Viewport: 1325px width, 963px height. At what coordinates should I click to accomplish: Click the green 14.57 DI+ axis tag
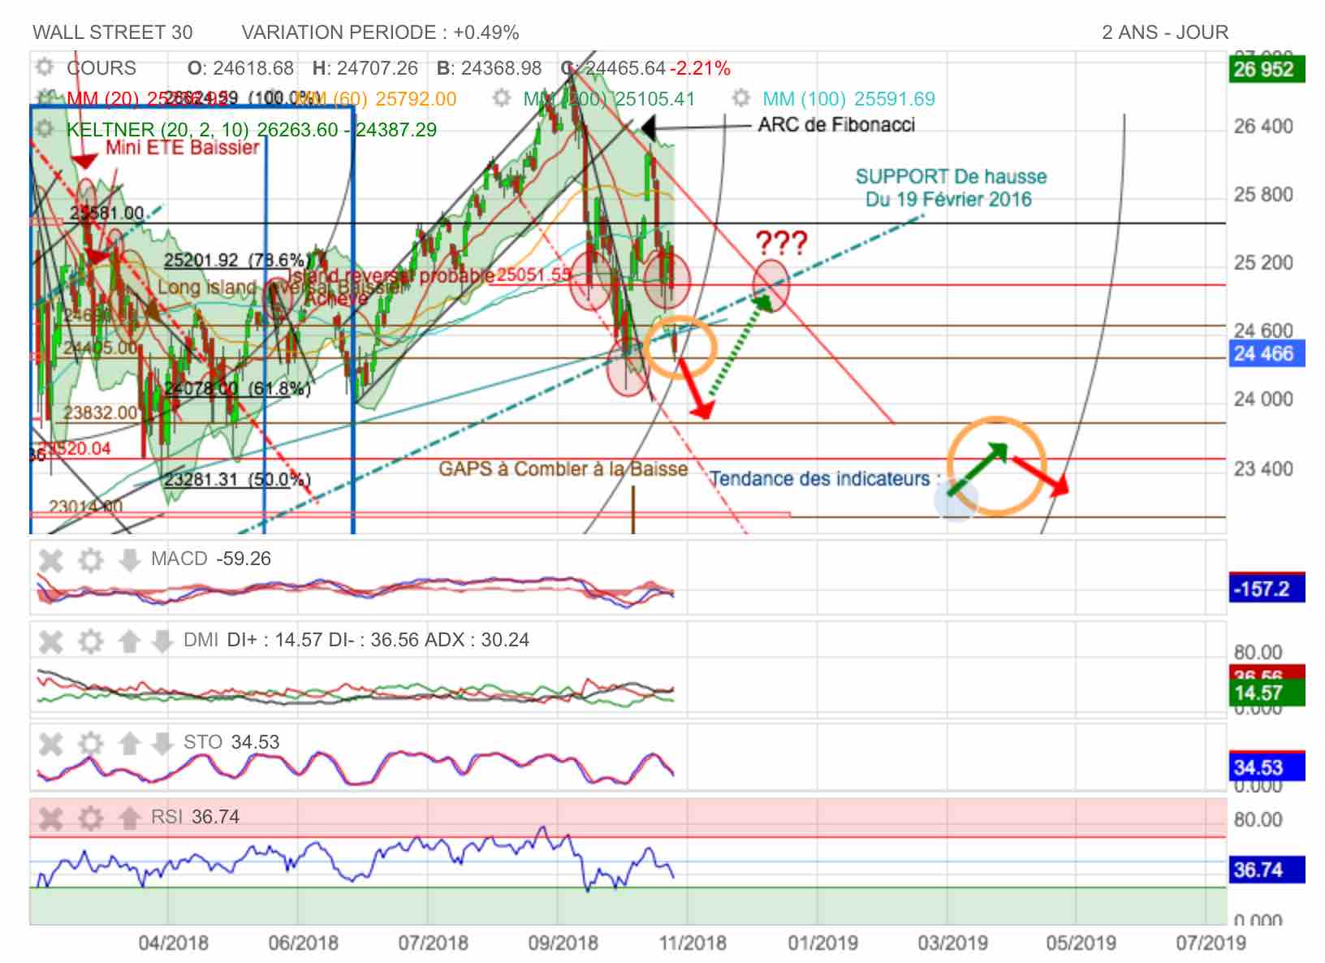(1267, 693)
